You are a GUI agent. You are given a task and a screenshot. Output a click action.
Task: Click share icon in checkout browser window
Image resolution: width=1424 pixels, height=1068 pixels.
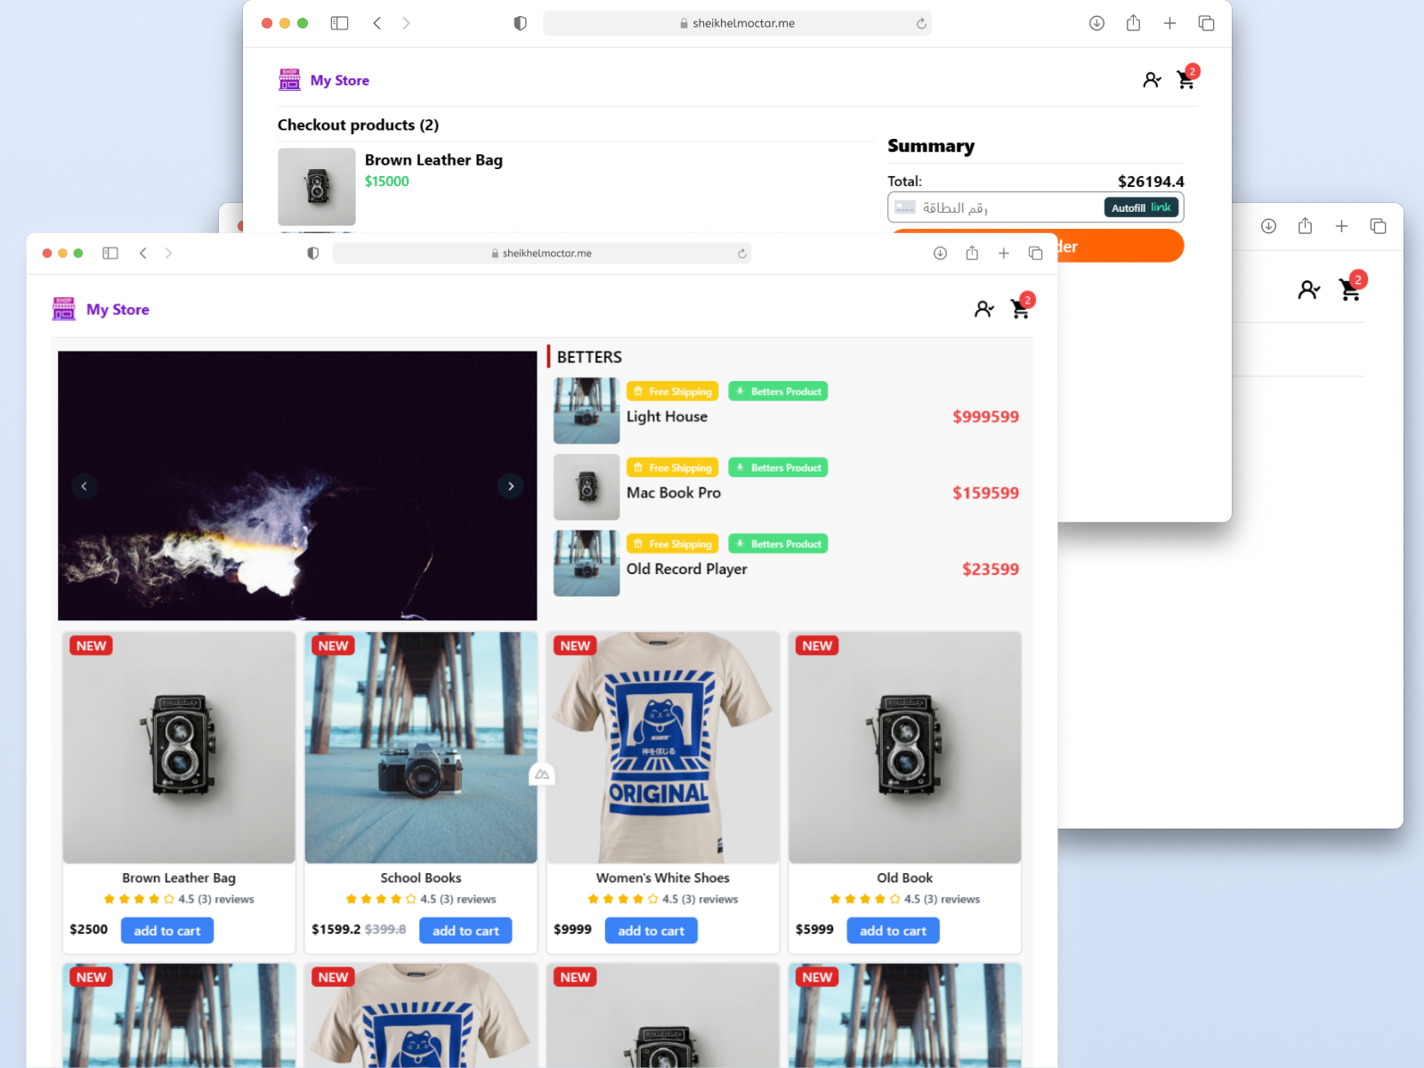(1133, 23)
